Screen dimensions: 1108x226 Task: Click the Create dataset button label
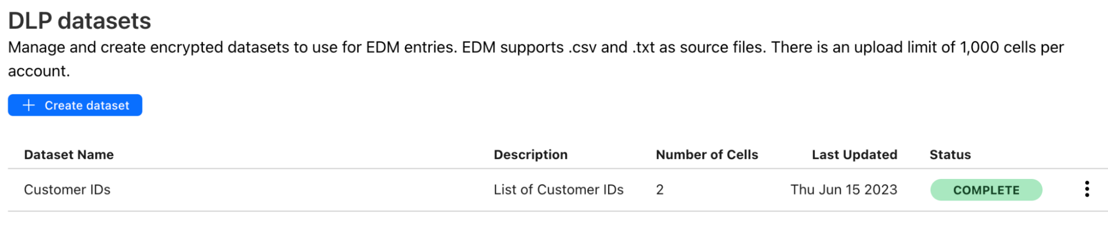(86, 105)
